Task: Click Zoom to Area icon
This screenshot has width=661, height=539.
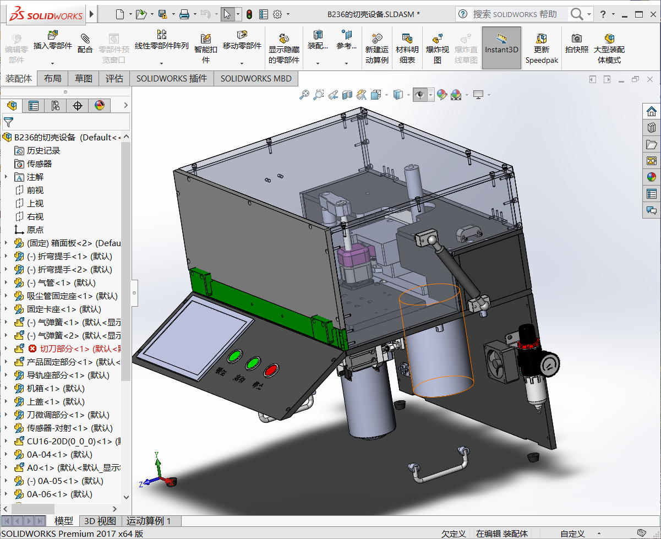Action: click(x=318, y=95)
